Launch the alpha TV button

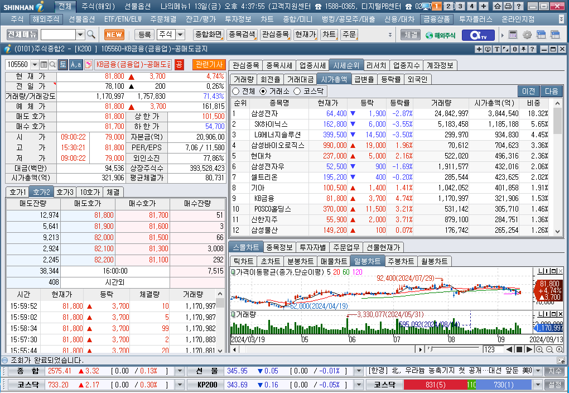pyautogui.click(x=478, y=35)
